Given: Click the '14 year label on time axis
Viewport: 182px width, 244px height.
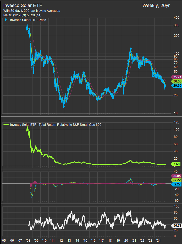Looking at the screenshot, I should pos(77,241).
